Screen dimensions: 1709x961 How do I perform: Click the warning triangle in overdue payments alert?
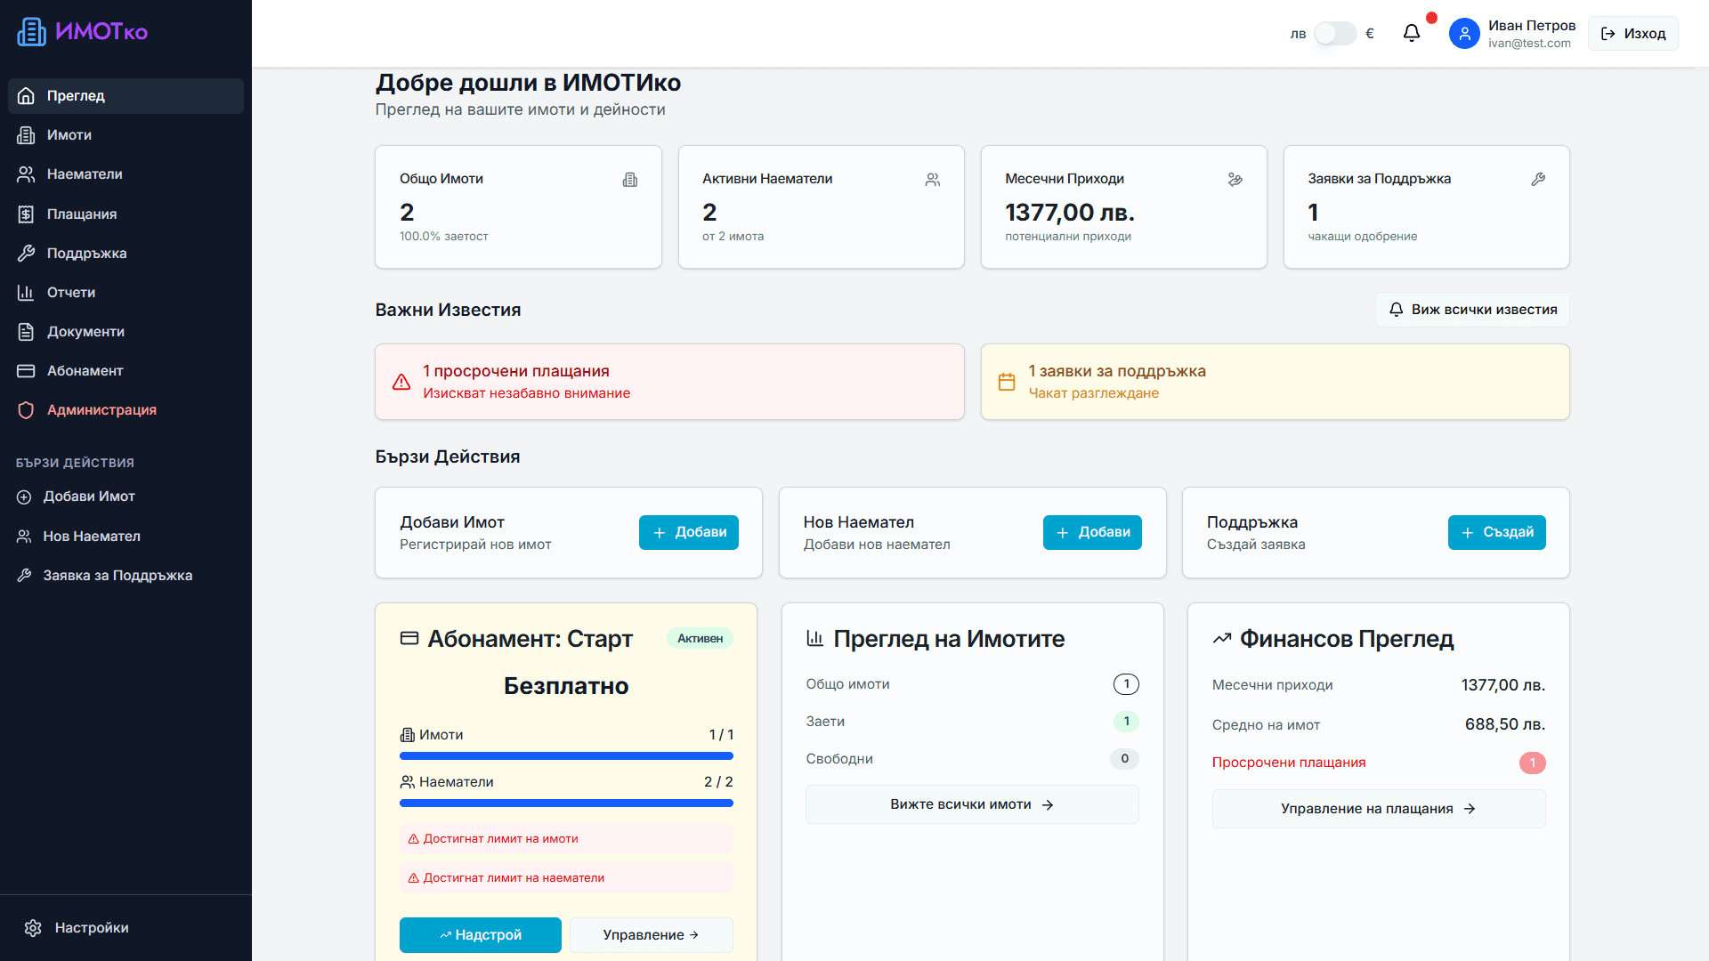[x=401, y=382]
